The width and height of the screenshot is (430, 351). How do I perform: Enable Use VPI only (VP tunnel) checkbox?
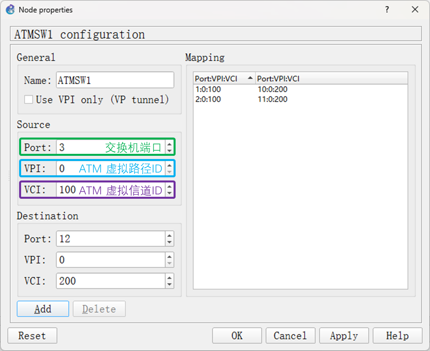pyautogui.click(x=29, y=99)
